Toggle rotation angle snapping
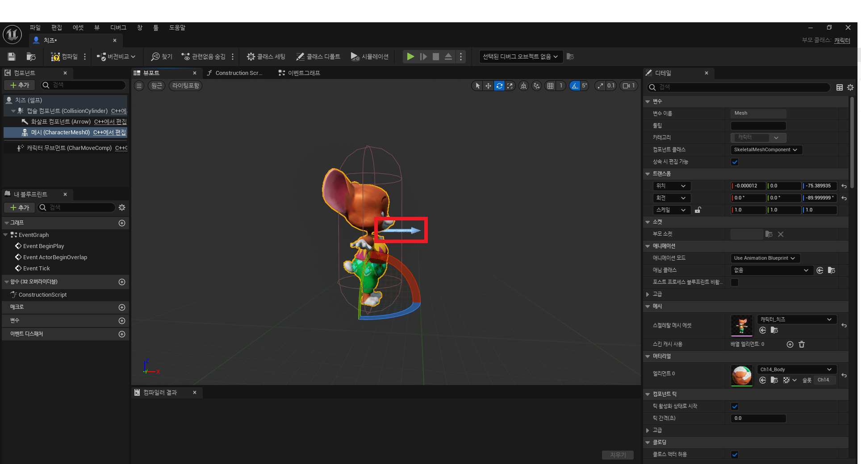Viewport: 861px width, 464px height. pos(575,86)
